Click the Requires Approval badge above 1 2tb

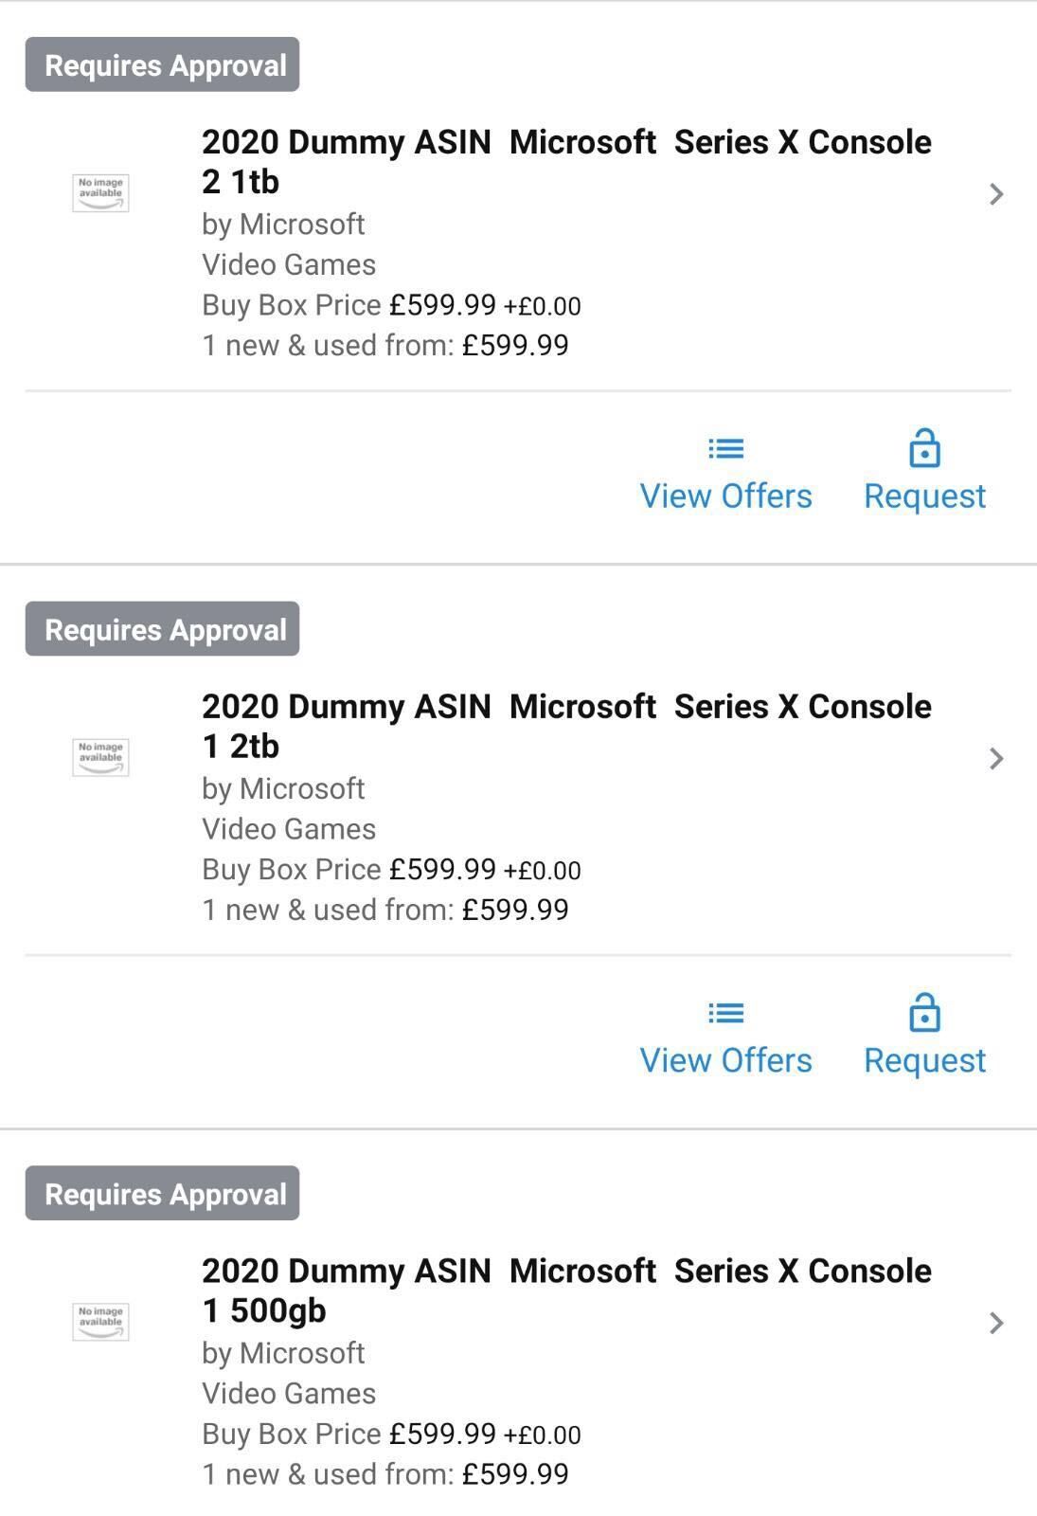click(163, 630)
